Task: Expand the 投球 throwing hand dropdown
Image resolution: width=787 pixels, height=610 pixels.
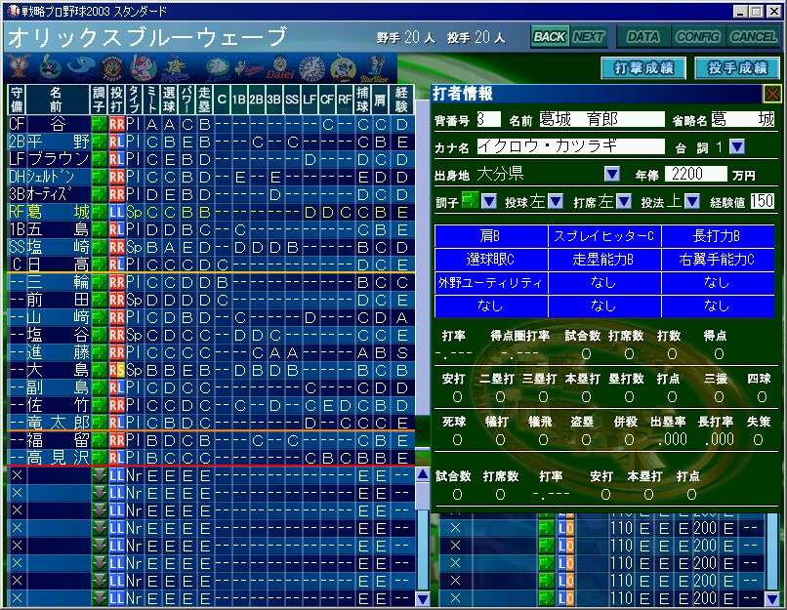Action: coord(554,201)
